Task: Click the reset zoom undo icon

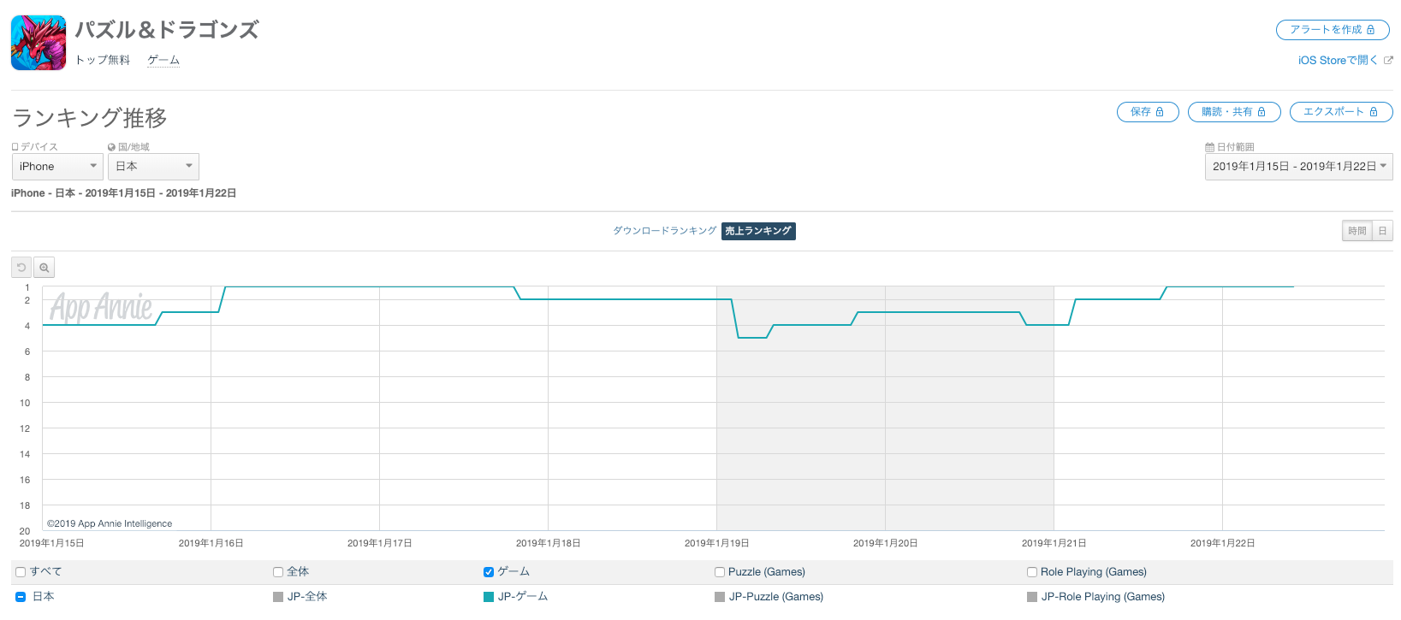Action: [21, 268]
